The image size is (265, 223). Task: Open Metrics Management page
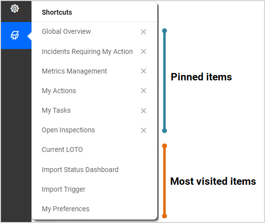[74, 71]
